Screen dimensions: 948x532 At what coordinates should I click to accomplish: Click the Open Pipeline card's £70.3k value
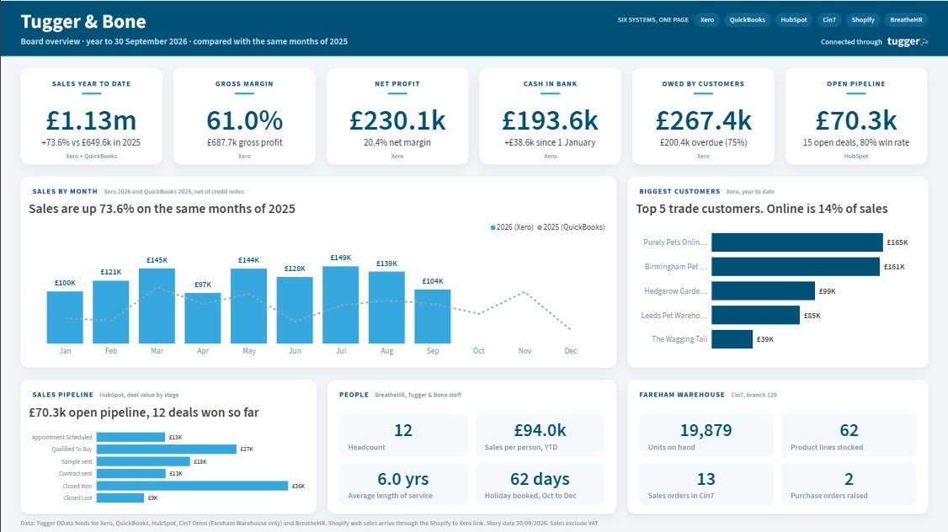(856, 120)
